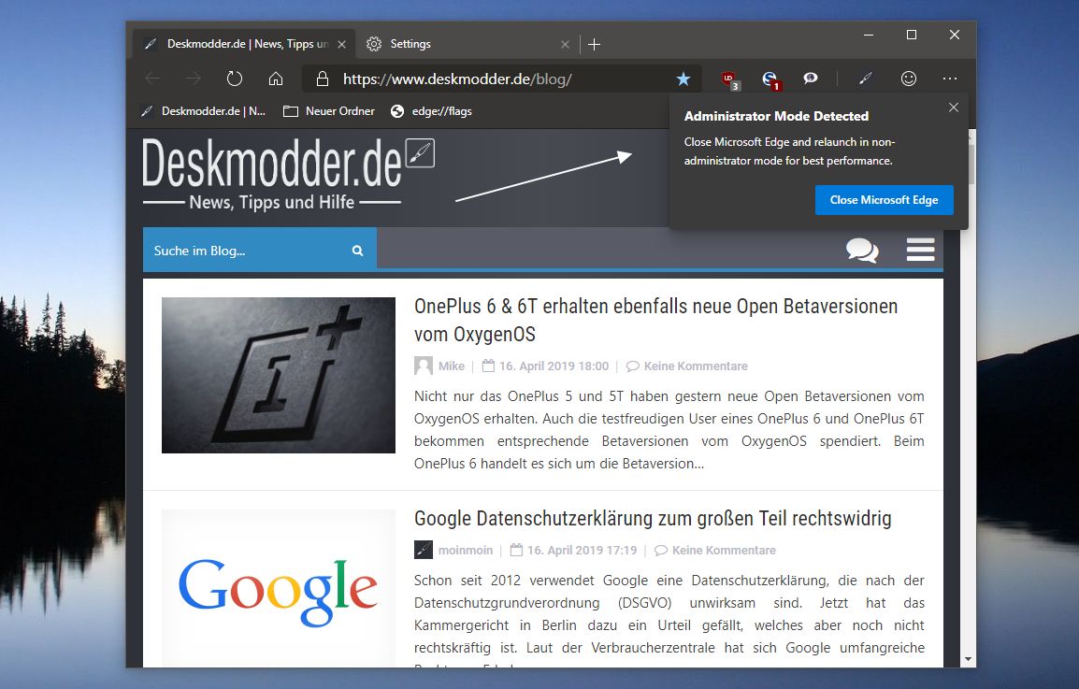This screenshot has width=1079, height=689.
Task: Reload the page with the refresh icon
Action: click(x=235, y=79)
